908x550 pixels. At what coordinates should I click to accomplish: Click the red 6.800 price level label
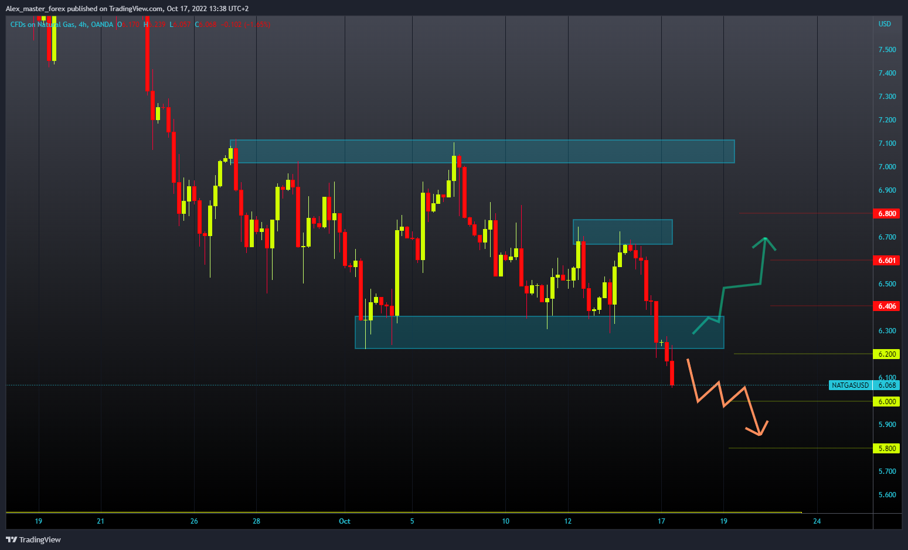click(886, 214)
